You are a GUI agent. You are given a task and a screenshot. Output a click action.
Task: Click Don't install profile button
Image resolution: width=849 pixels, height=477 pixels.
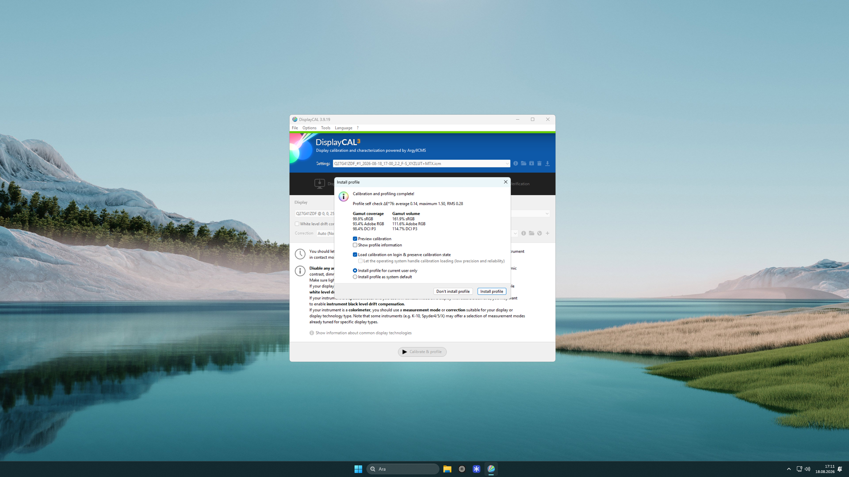(453, 291)
